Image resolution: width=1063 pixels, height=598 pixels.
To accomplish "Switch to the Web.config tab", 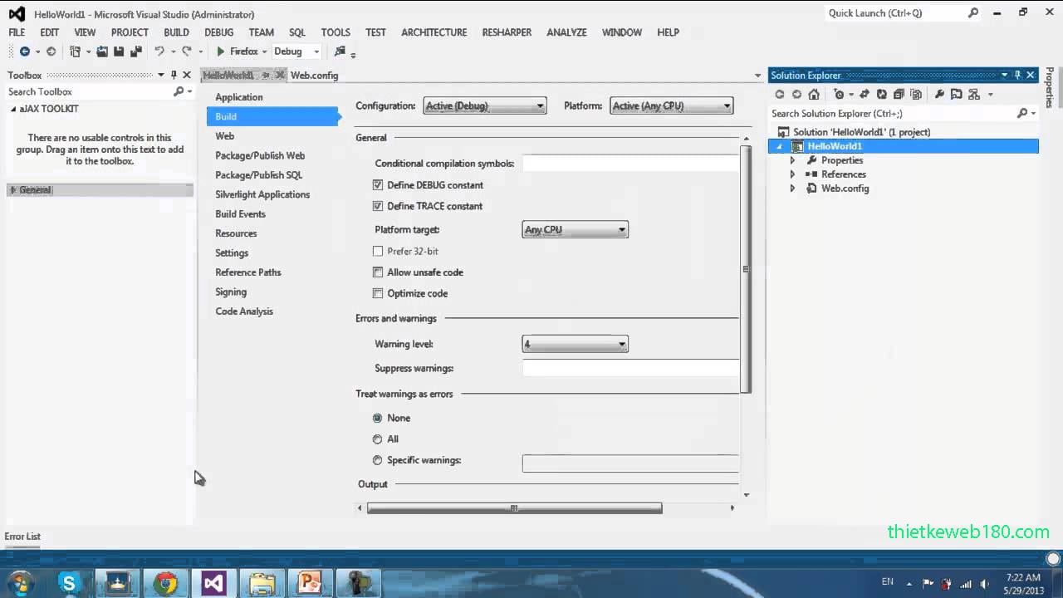I will [314, 75].
